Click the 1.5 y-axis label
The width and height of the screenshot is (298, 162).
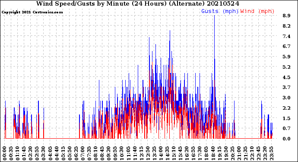coord(287,118)
